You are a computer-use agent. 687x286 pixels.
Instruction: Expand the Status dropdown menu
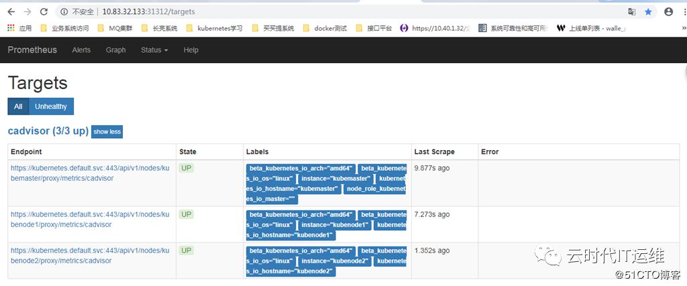(x=154, y=50)
